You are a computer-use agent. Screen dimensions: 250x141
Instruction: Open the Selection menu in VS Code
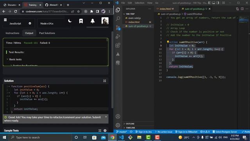click(x=139, y=3)
